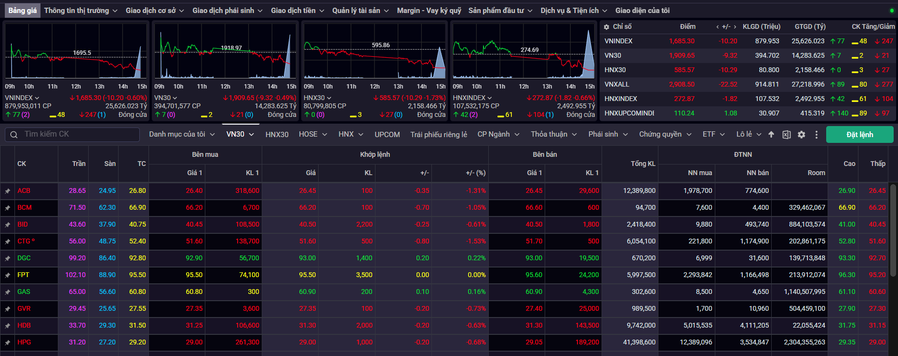Switch to the UPCOM tab
898x356 pixels.
click(x=387, y=134)
